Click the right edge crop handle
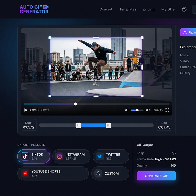The image size is (196, 196). point(142,67)
